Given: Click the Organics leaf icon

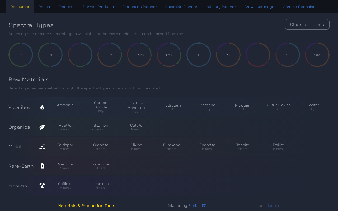Looking at the screenshot, I should click(42, 127).
